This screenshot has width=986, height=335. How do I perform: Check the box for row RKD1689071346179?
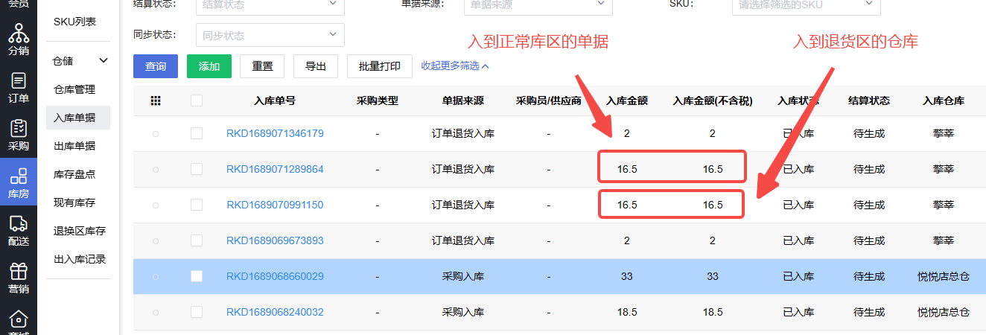[x=197, y=133]
